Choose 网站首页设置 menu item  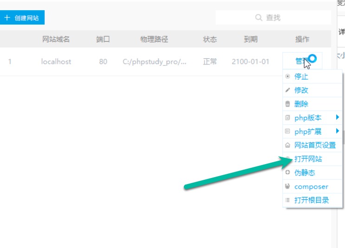point(312,145)
